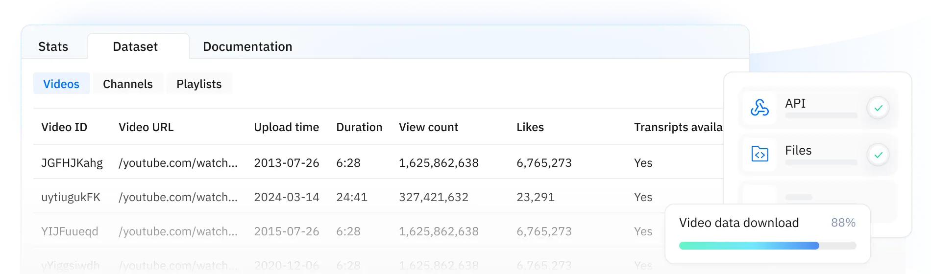Click the Video ID column header
Image resolution: width=931 pixels, height=274 pixels.
coord(64,127)
